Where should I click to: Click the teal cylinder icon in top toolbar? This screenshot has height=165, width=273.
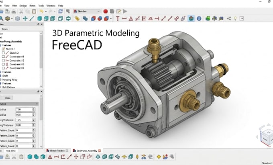pyautogui.click(x=39, y=18)
